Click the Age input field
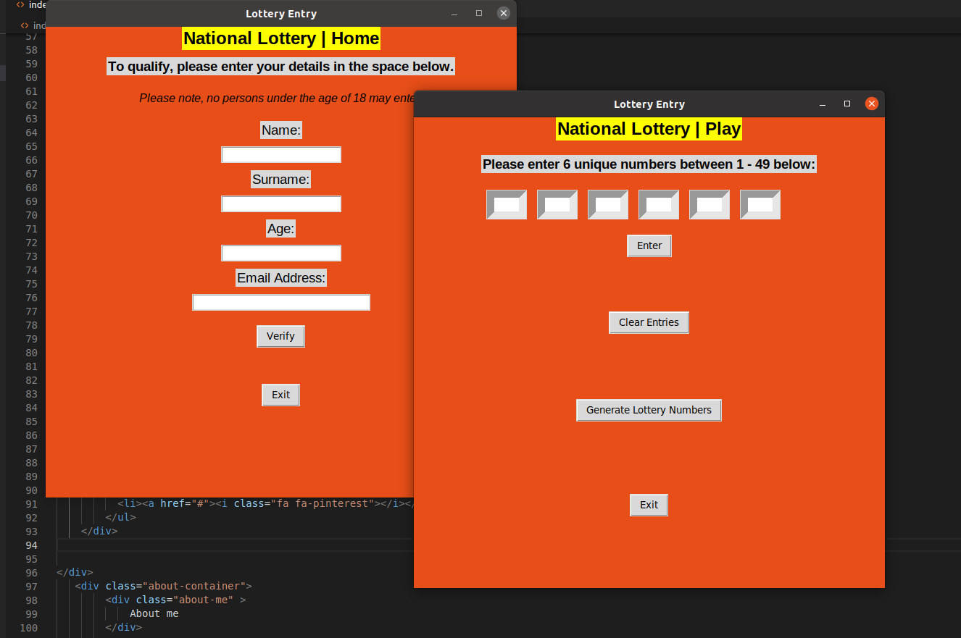Screen dimensions: 961x638 (281, 253)
